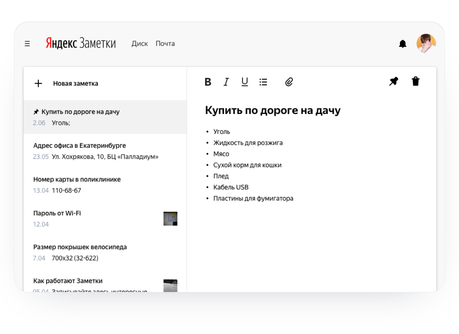Viewport: 459px width, 334px height.
Task: Open the Почта link
Action: [165, 43]
